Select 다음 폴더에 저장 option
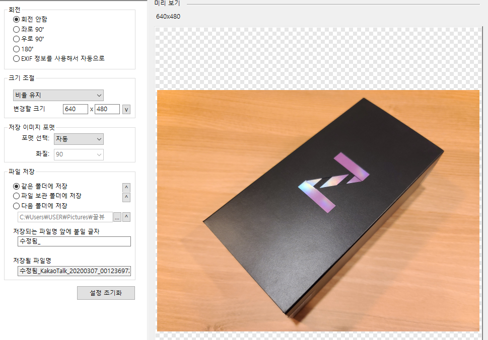 40,206
